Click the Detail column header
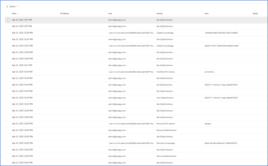This screenshot has width=268, height=166. pyautogui.click(x=255, y=14)
